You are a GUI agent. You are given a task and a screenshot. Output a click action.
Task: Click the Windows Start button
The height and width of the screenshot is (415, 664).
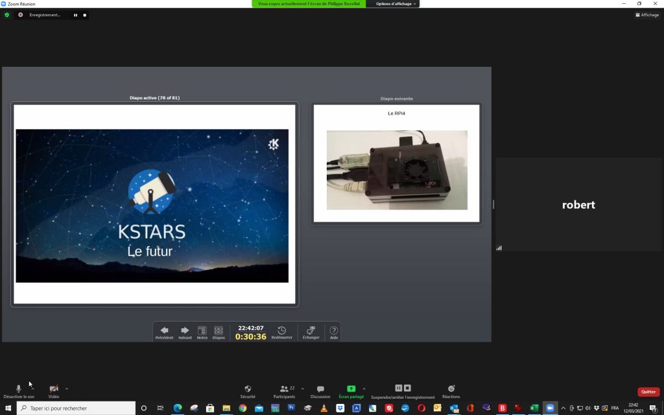(8, 409)
